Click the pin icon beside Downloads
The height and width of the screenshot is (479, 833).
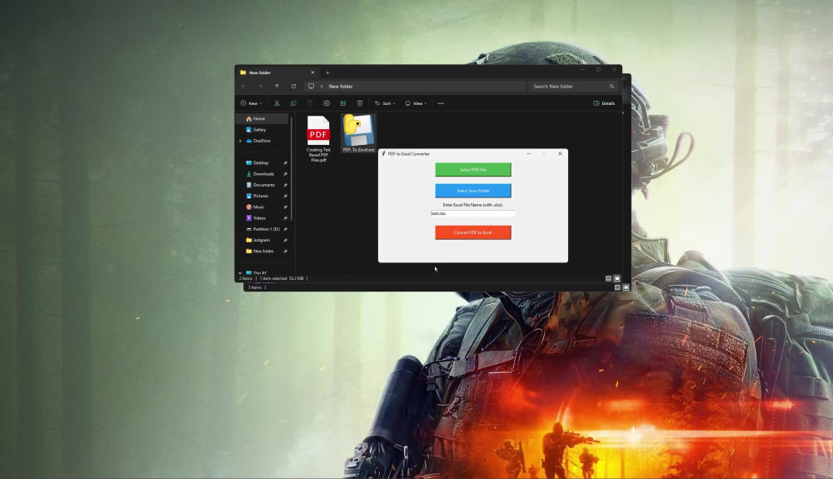(285, 173)
